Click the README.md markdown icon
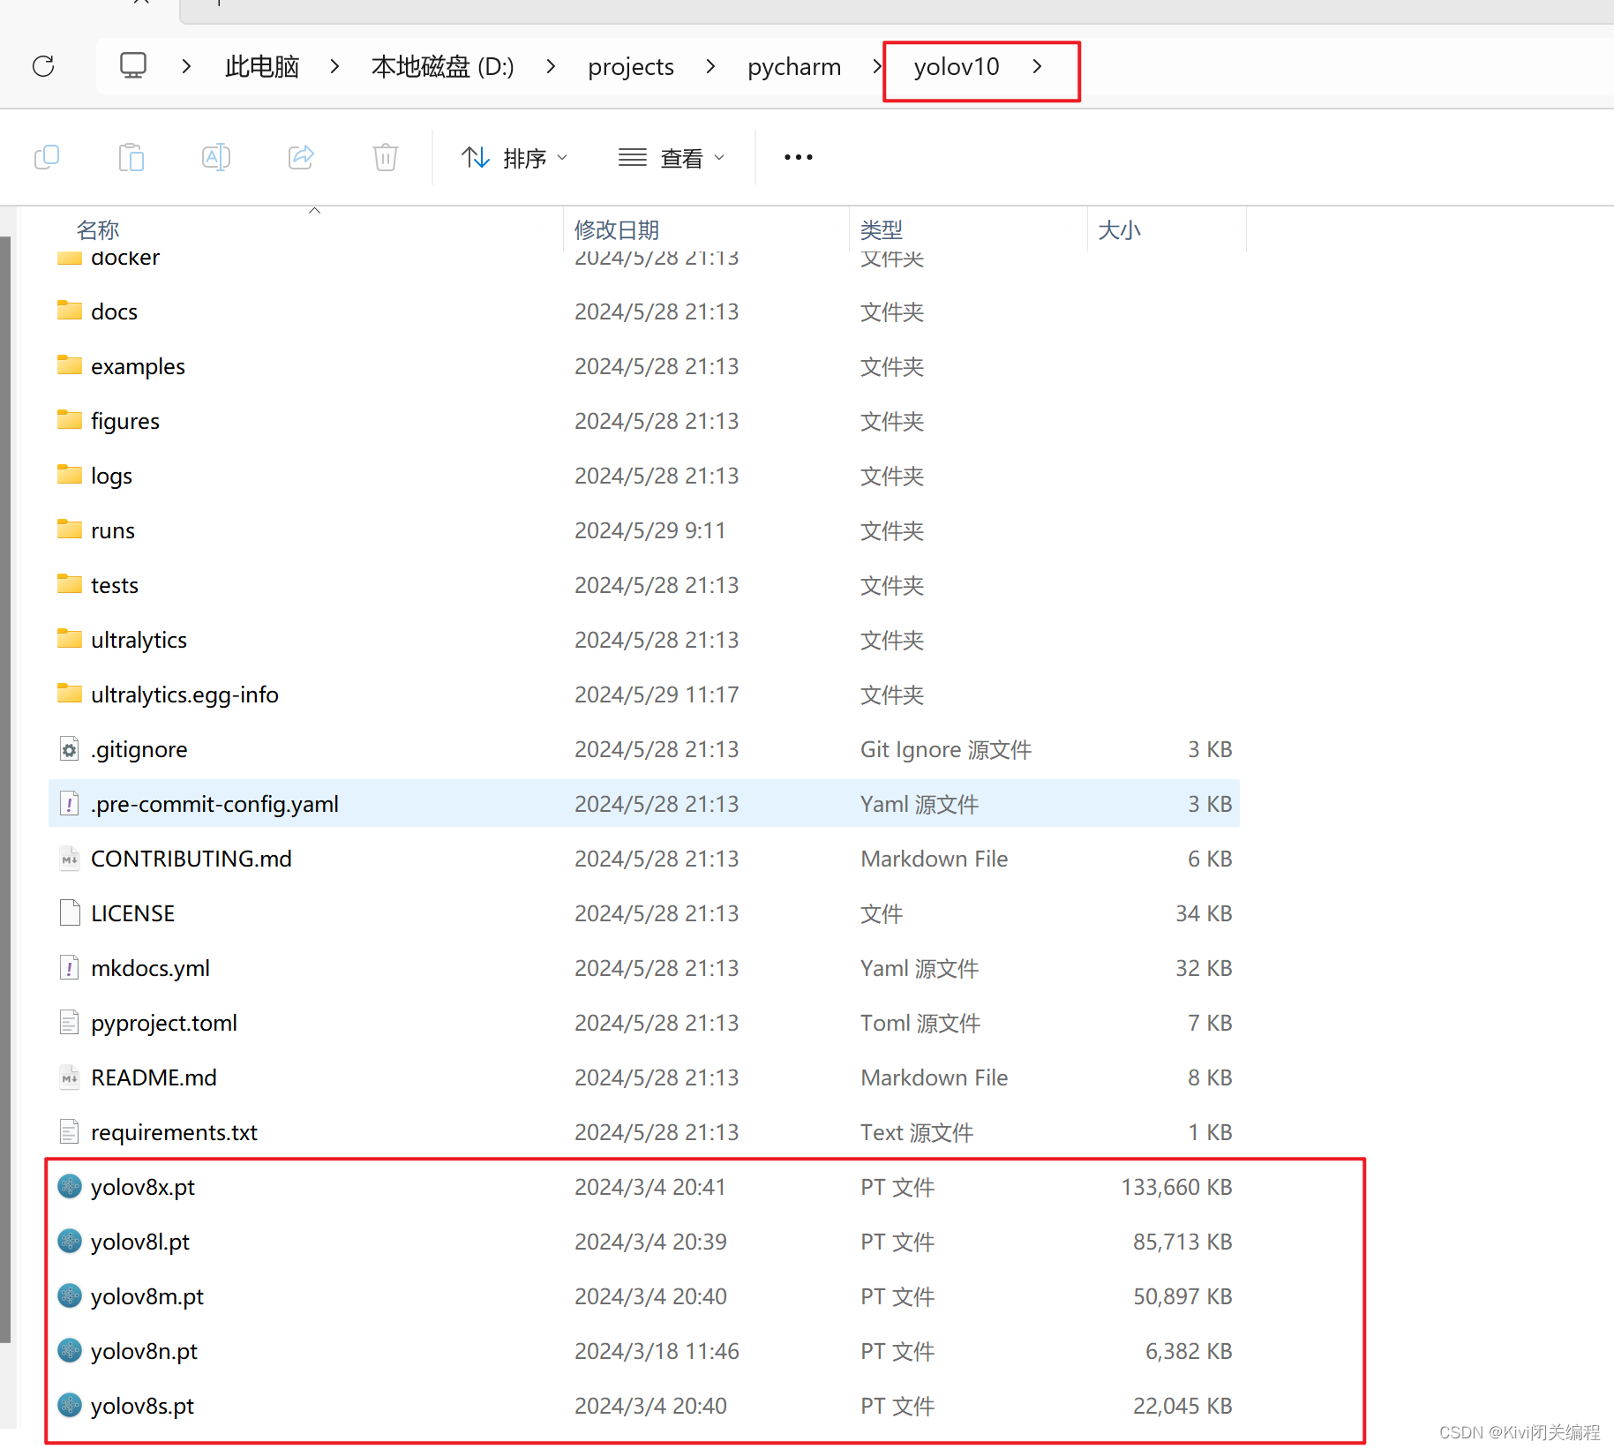 (70, 1077)
